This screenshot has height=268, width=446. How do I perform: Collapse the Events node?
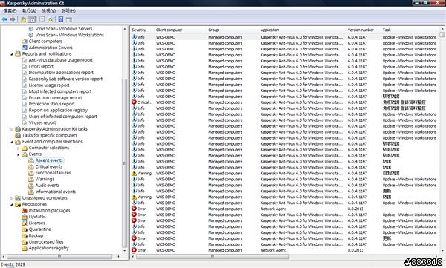(x=18, y=154)
